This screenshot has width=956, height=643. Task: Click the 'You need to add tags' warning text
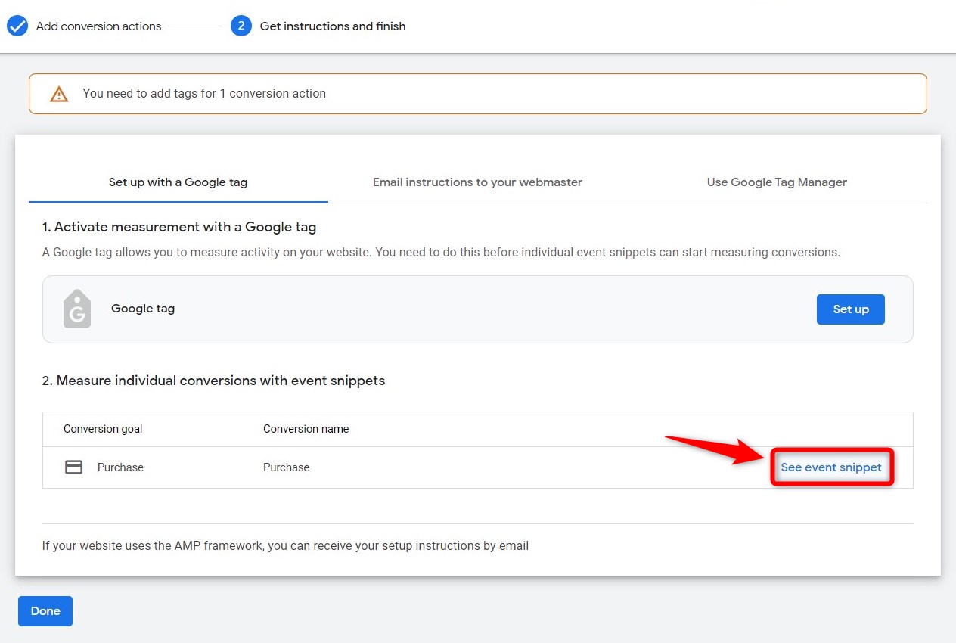pos(204,94)
